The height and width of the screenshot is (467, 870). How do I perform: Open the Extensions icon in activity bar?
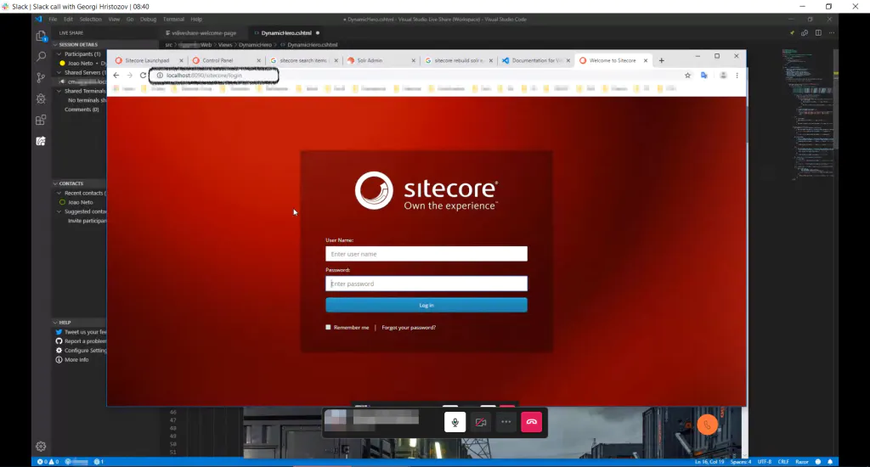41,120
